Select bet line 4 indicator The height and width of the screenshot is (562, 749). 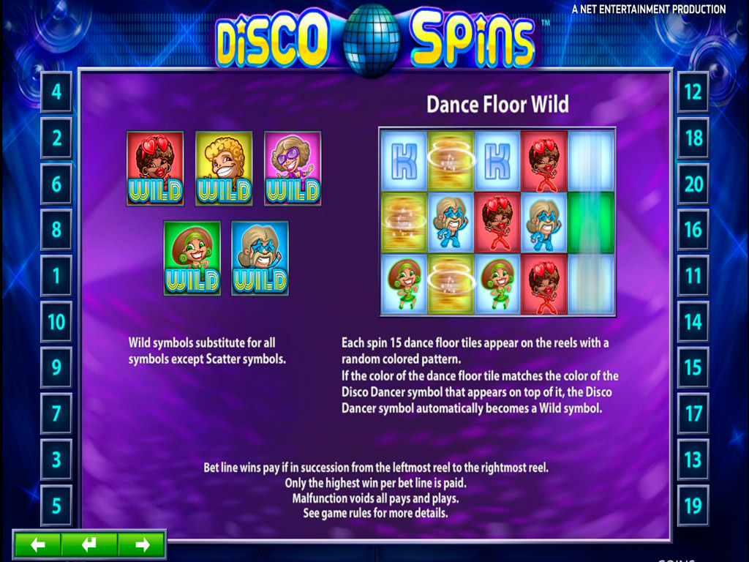click(x=56, y=91)
